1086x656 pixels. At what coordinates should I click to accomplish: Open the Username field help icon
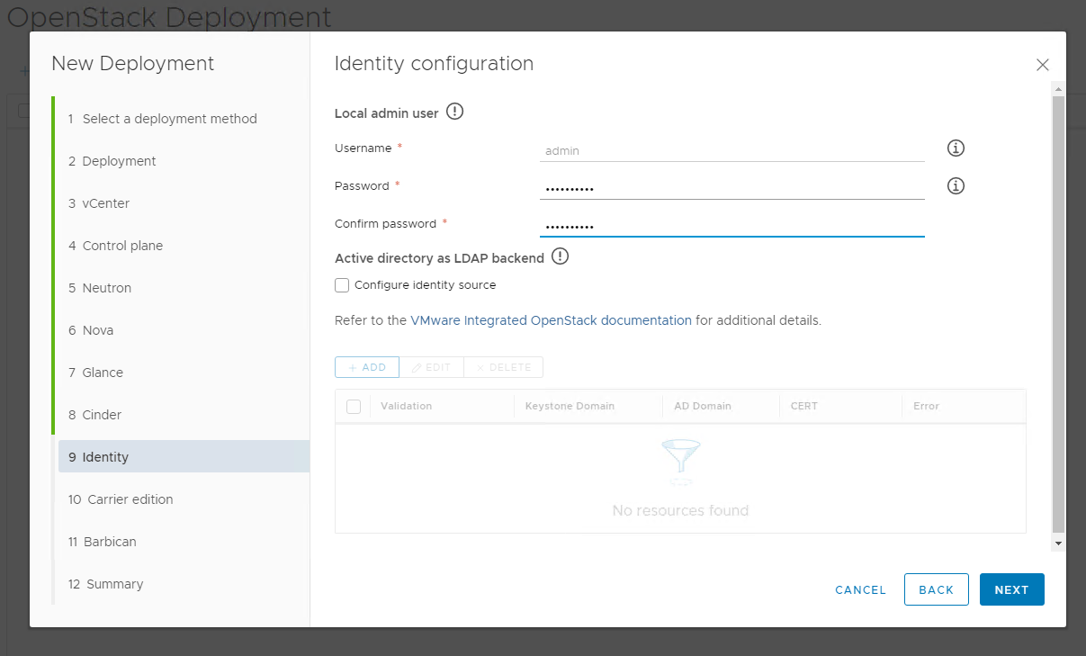click(x=956, y=148)
